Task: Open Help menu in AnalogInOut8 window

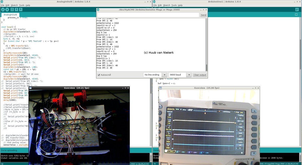Action: point(28,5)
